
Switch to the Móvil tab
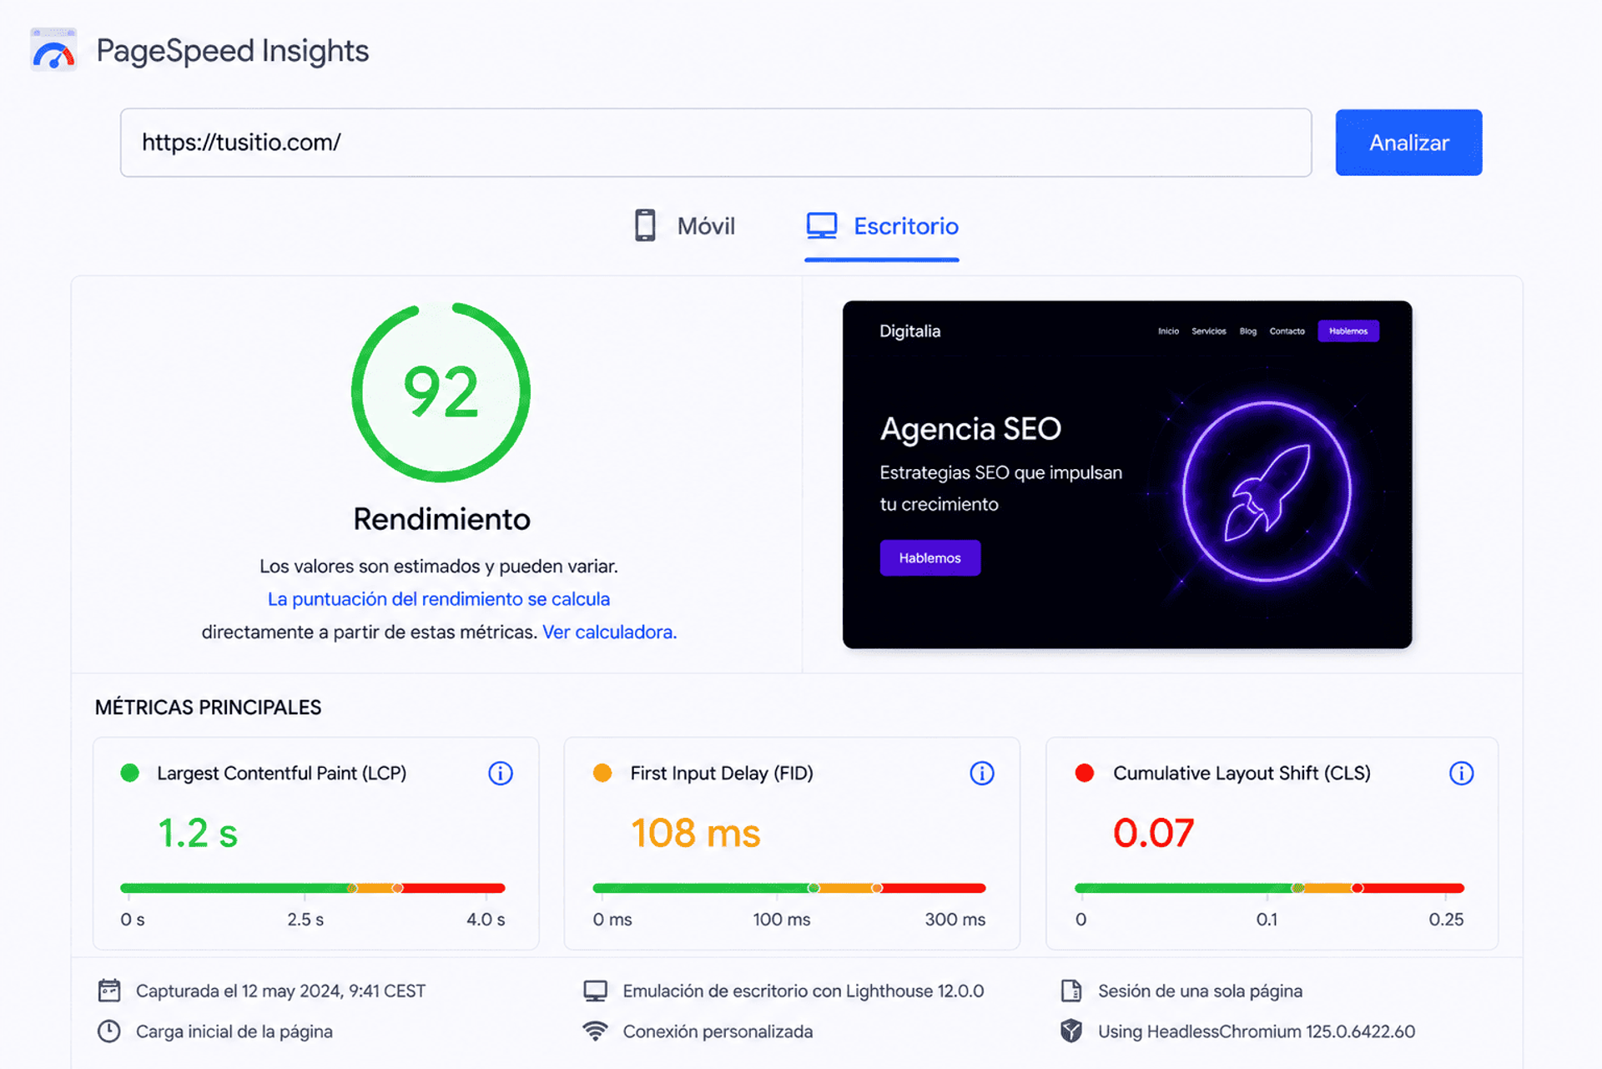[685, 226]
